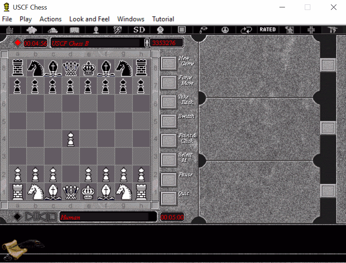Click the chess clock toolbar icon
This screenshot has height=263, width=346.
coord(160,29)
